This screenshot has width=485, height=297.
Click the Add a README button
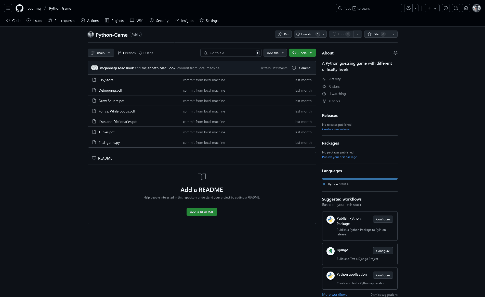202,212
